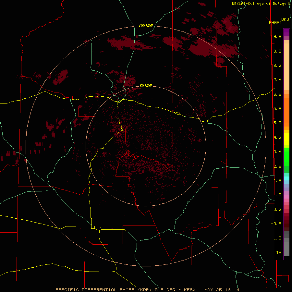
Task: Click the 0.2 legend value
Action: 277,210
